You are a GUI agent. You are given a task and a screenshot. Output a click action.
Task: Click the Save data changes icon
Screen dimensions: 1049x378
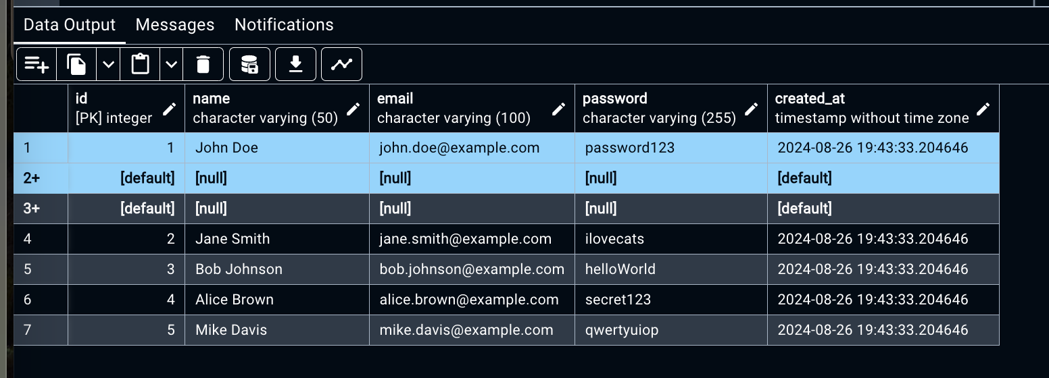249,64
